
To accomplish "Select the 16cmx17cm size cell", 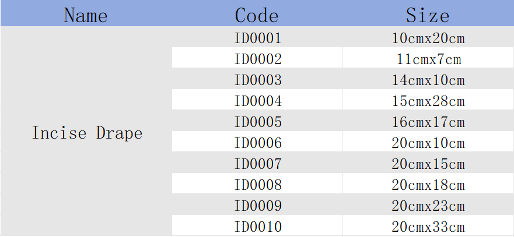I will [428, 121].
